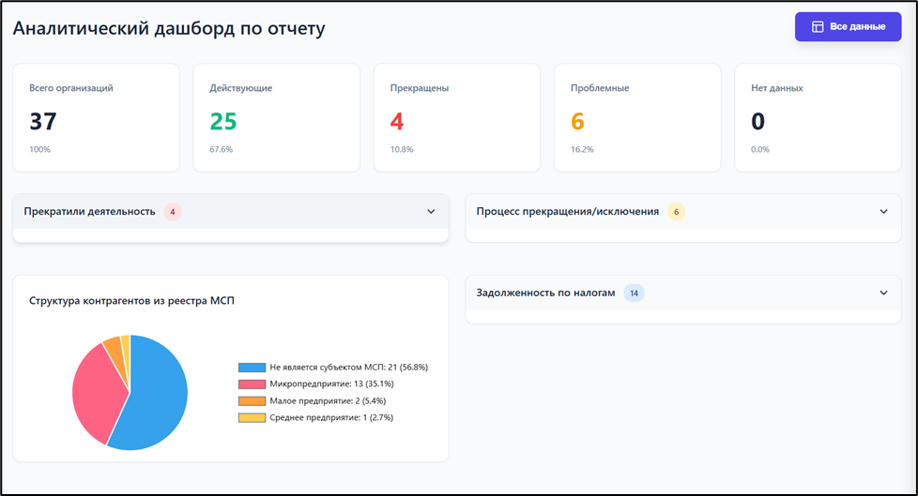
Task: Toggle yellow Среднее предприятие legend swatch
Action: (x=252, y=418)
